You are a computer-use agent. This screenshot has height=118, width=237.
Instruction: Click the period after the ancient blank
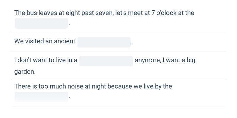(x=132, y=43)
